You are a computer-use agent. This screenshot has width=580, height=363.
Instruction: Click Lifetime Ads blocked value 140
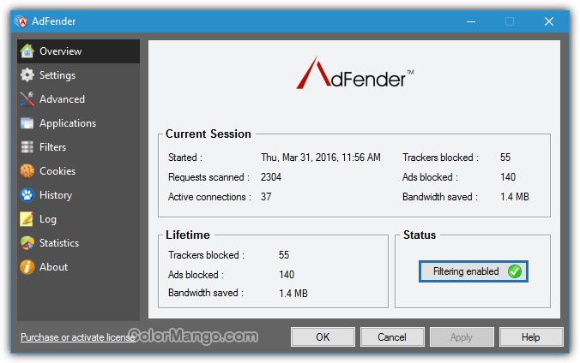pyautogui.click(x=287, y=275)
